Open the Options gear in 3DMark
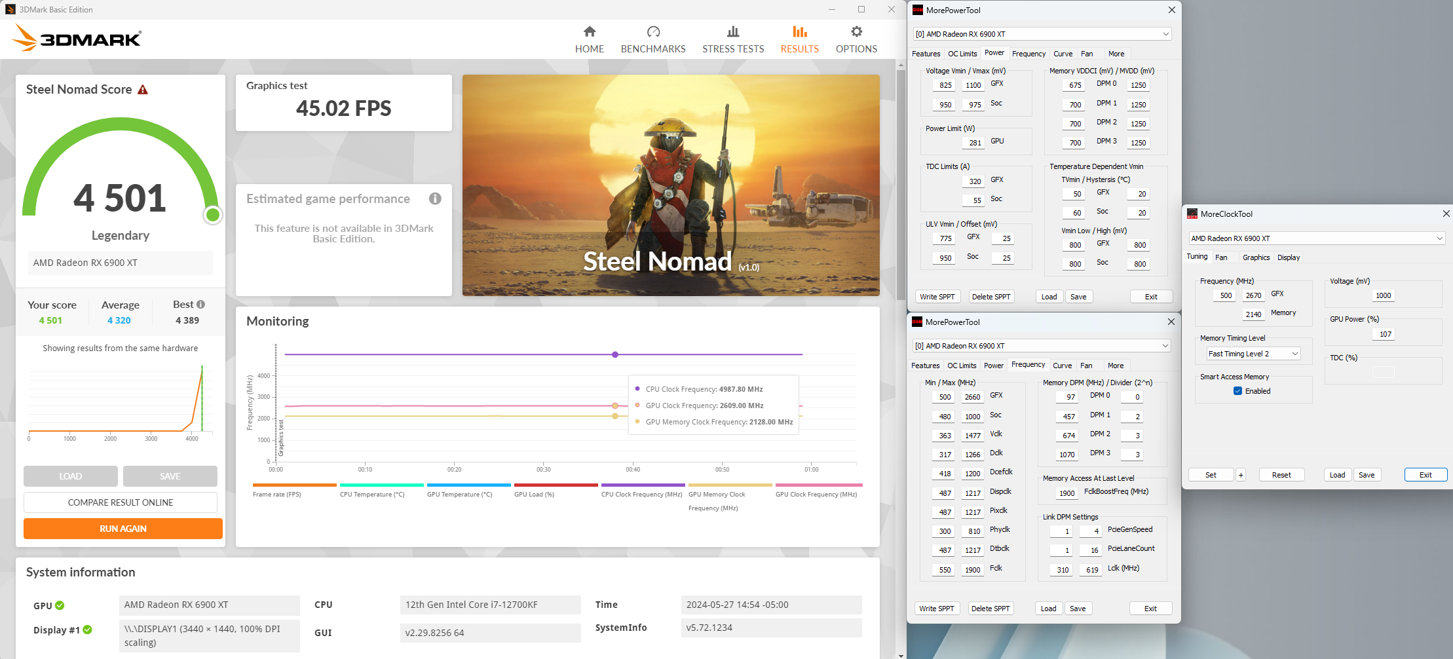The height and width of the screenshot is (659, 1453). pos(856,38)
